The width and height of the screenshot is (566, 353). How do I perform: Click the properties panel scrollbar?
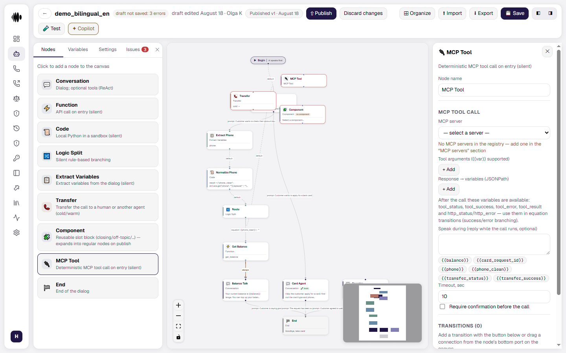559,172
